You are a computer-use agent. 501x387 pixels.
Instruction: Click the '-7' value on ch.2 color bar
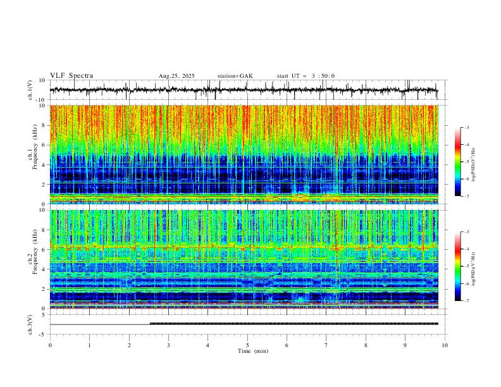click(x=467, y=301)
